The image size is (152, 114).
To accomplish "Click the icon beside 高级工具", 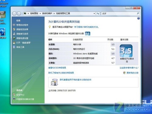I will pyautogui.click(x=14, y=47).
